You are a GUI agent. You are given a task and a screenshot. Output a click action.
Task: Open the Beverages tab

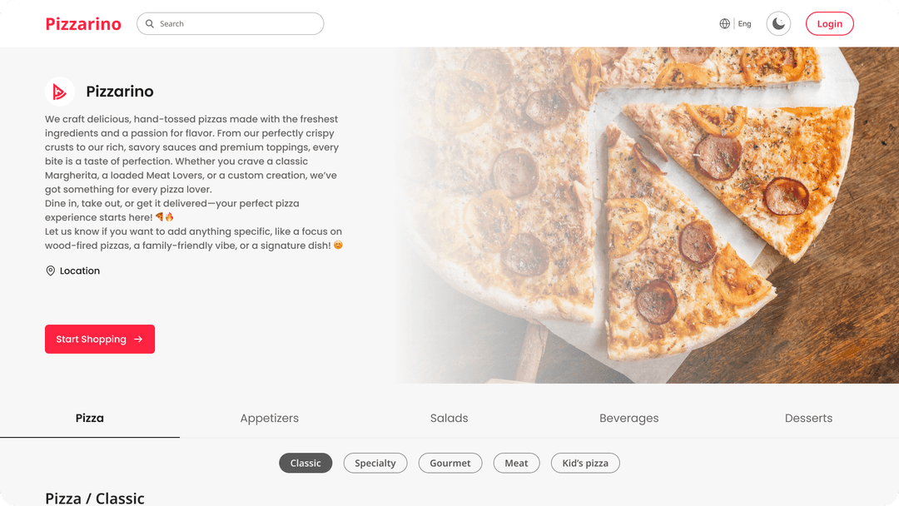pos(629,419)
